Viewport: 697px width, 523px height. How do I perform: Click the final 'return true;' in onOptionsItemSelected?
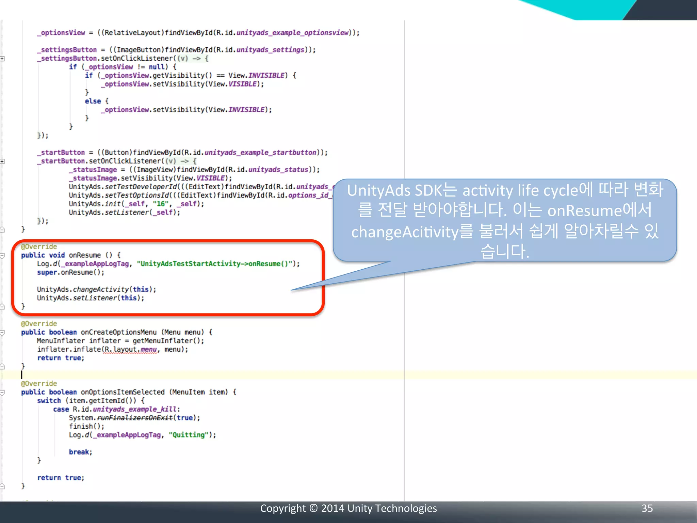(x=61, y=478)
